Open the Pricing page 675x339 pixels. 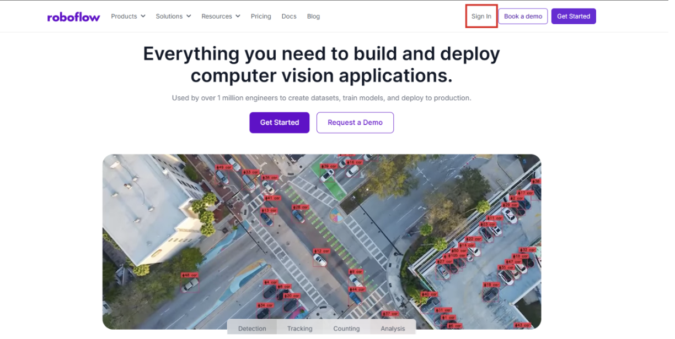pos(261,17)
